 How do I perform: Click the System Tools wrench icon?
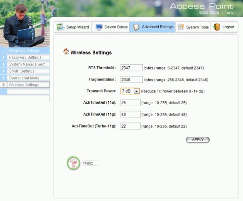[181, 27]
